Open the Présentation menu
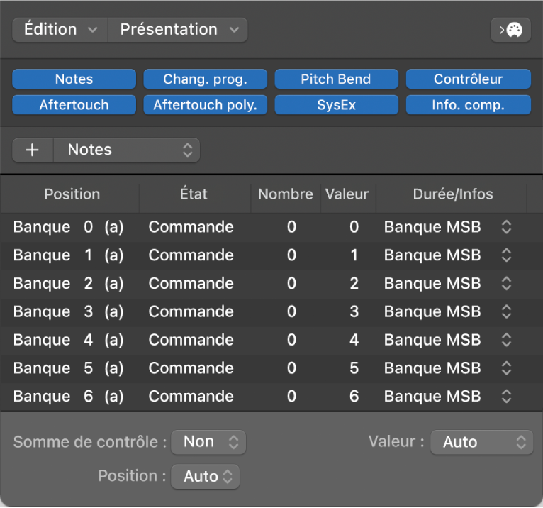543x508 pixels. [178, 30]
